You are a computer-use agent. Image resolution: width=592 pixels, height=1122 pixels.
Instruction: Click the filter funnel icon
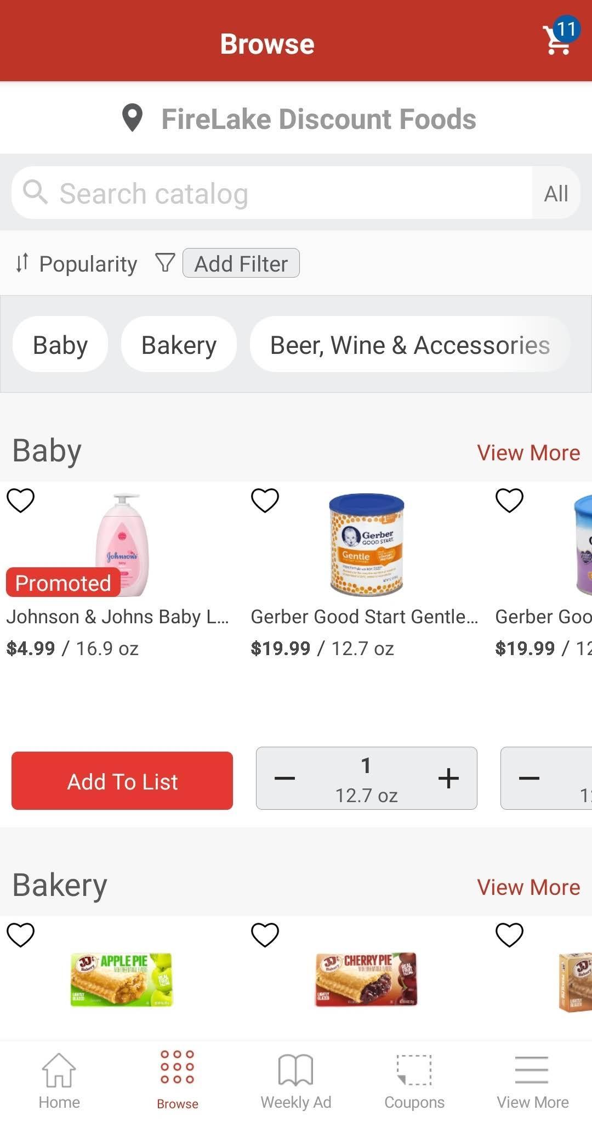click(165, 263)
